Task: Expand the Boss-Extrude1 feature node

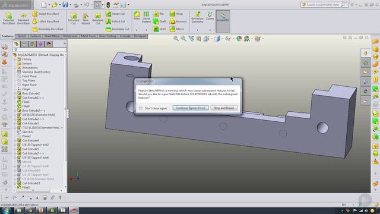Action: (15, 93)
